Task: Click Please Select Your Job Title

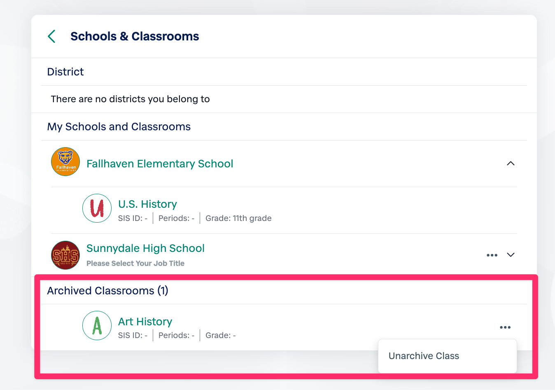Action: click(x=135, y=263)
